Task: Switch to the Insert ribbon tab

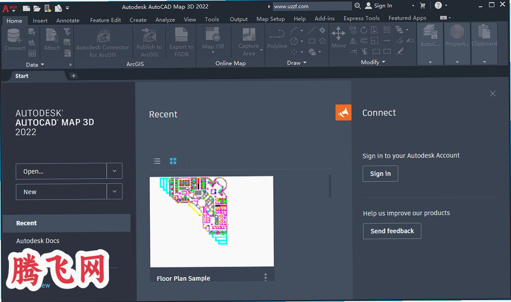Action: click(x=40, y=21)
